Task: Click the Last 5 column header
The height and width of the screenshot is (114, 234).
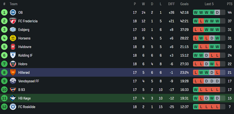Action: tap(209, 4)
